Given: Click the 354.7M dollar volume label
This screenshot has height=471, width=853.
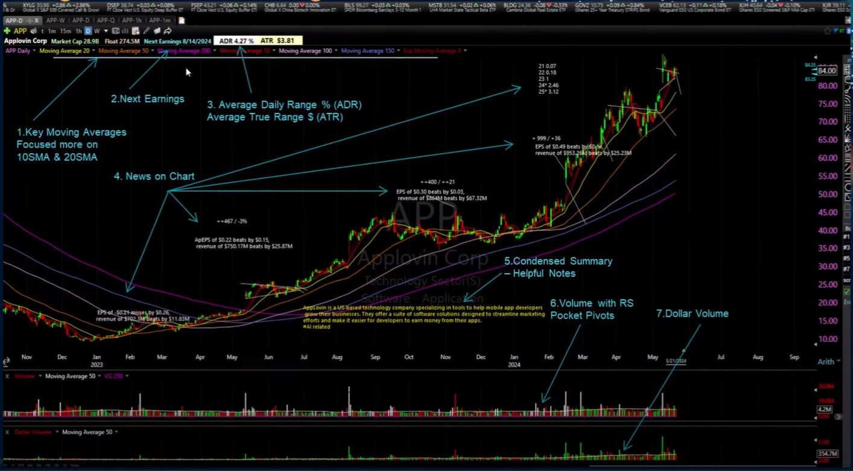Looking at the screenshot, I should tap(827, 454).
